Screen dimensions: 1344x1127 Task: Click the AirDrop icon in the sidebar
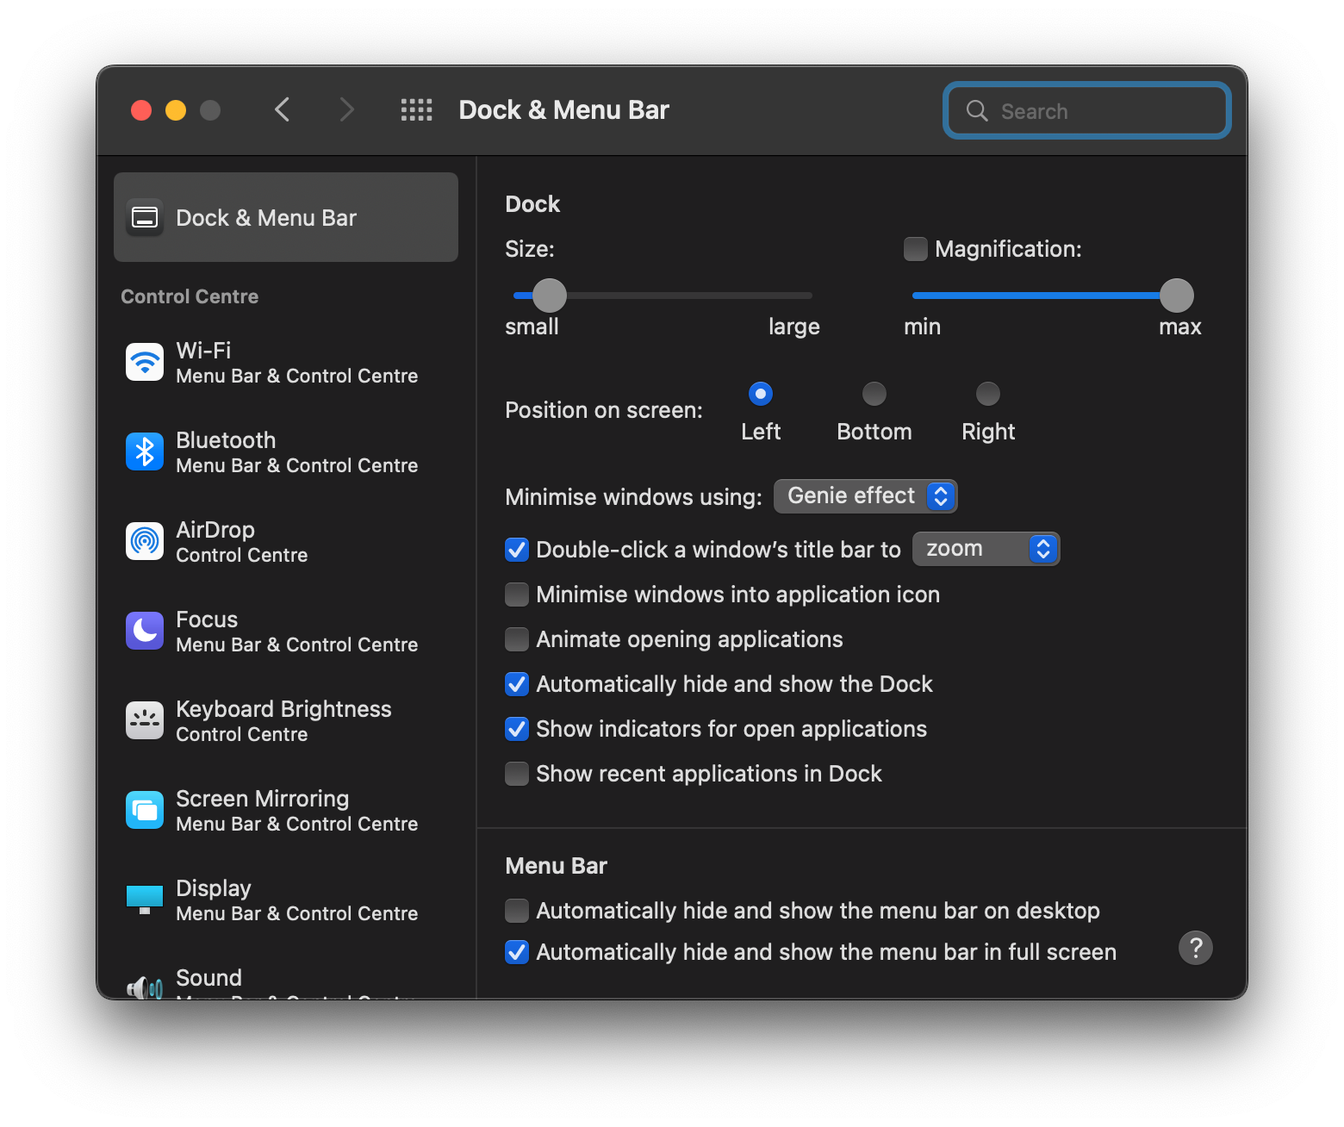pos(144,540)
